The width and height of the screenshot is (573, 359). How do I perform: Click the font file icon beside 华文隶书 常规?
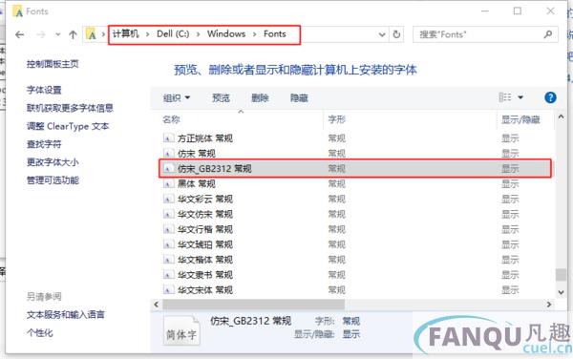[168, 275]
